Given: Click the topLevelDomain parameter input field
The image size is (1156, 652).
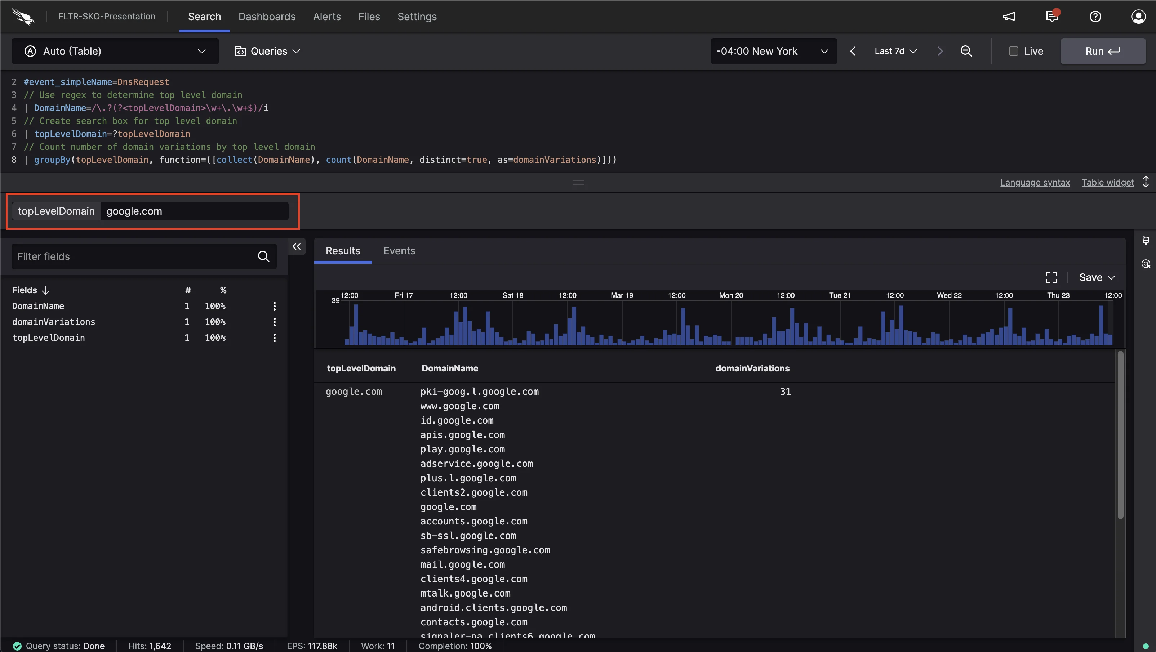Looking at the screenshot, I should click(x=194, y=211).
